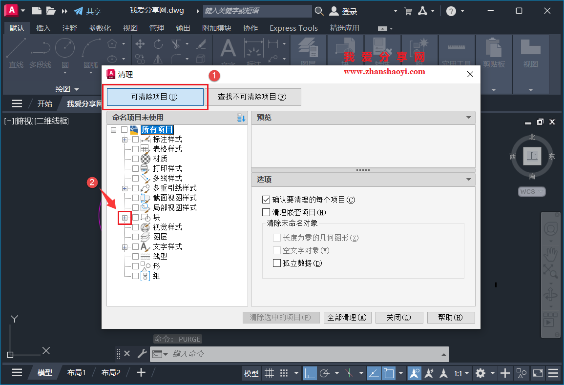The image size is (564, 385).
Task: Check the 所有项目 checkbox
Action: coord(124,129)
